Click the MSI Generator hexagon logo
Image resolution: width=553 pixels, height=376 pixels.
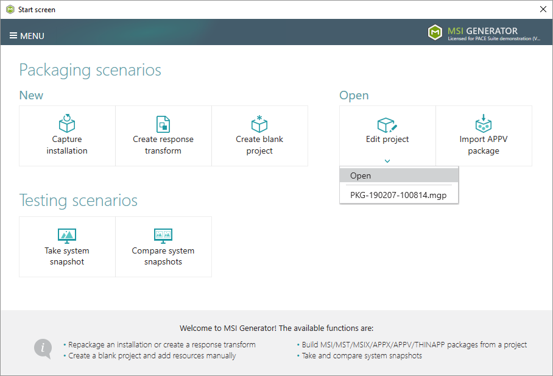click(x=435, y=32)
